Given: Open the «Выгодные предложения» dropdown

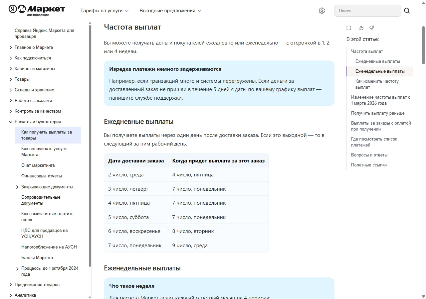Looking at the screenshot, I should point(171,11).
